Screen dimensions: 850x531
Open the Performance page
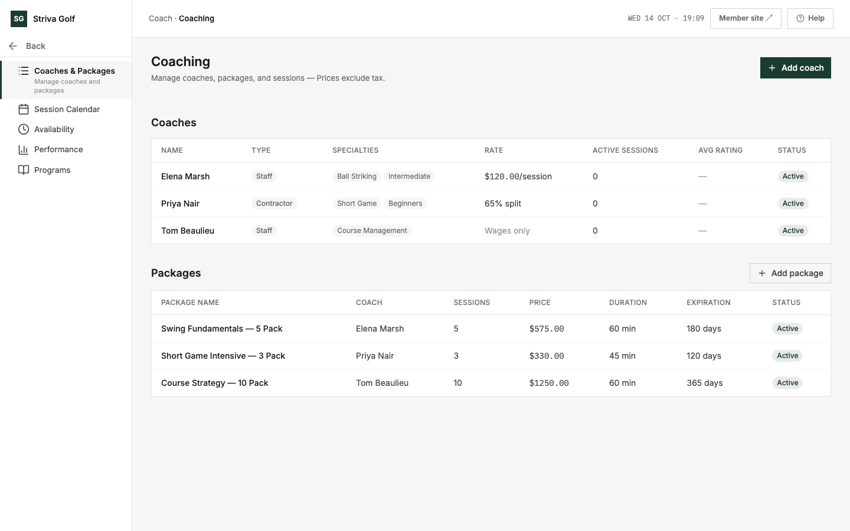click(x=66, y=149)
